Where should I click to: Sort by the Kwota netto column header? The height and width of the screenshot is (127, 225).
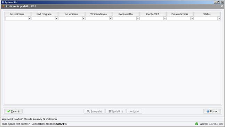pyautogui.click(x=126, y=14)
